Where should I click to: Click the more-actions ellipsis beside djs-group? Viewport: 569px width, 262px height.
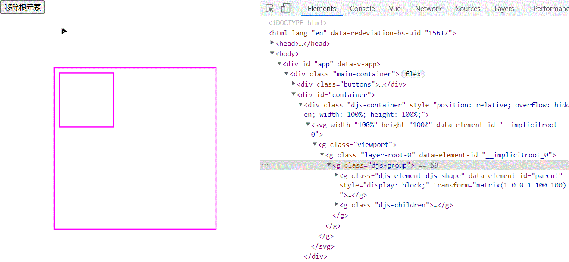click(265, 165)
